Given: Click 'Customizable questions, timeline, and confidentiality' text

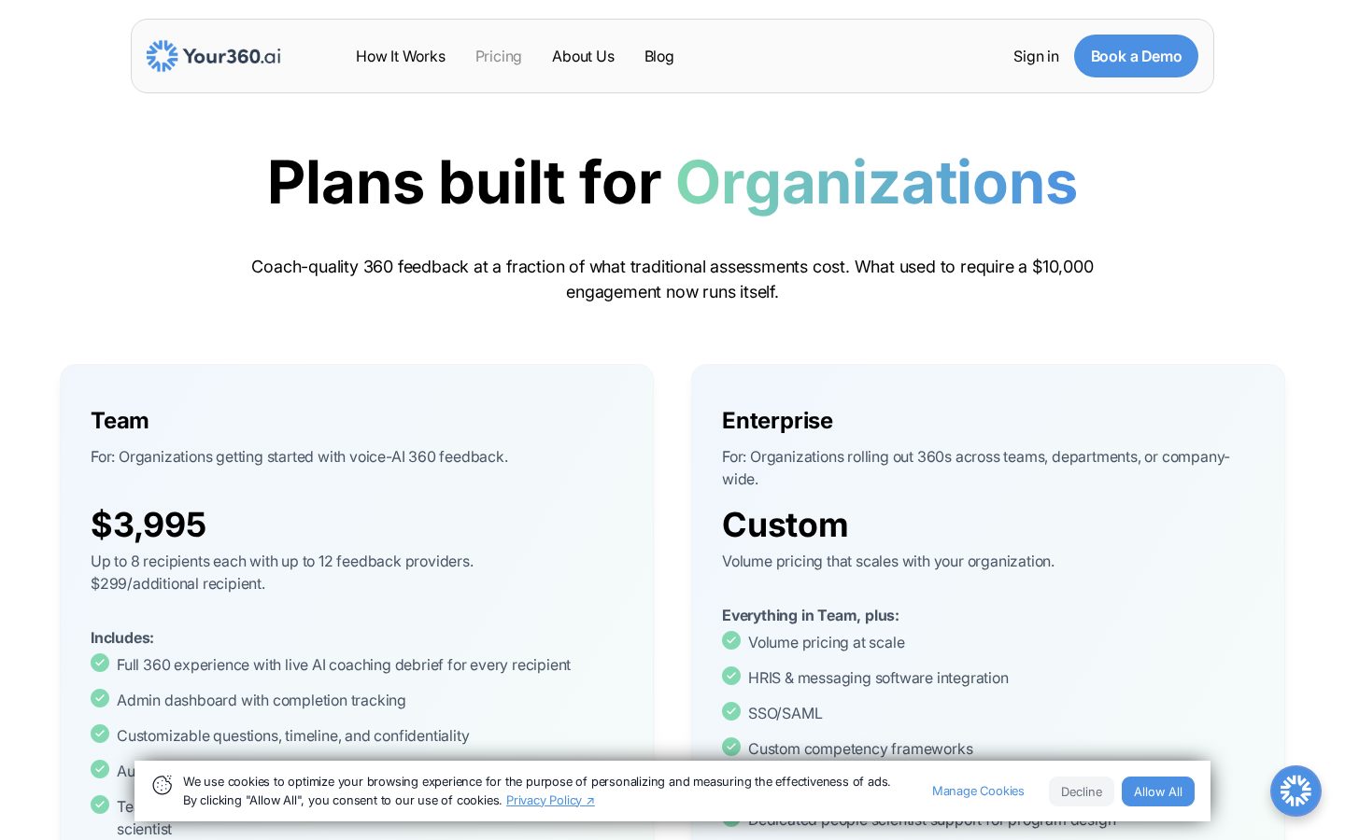Looking at the screenshot, I should (x=293, y=735).
